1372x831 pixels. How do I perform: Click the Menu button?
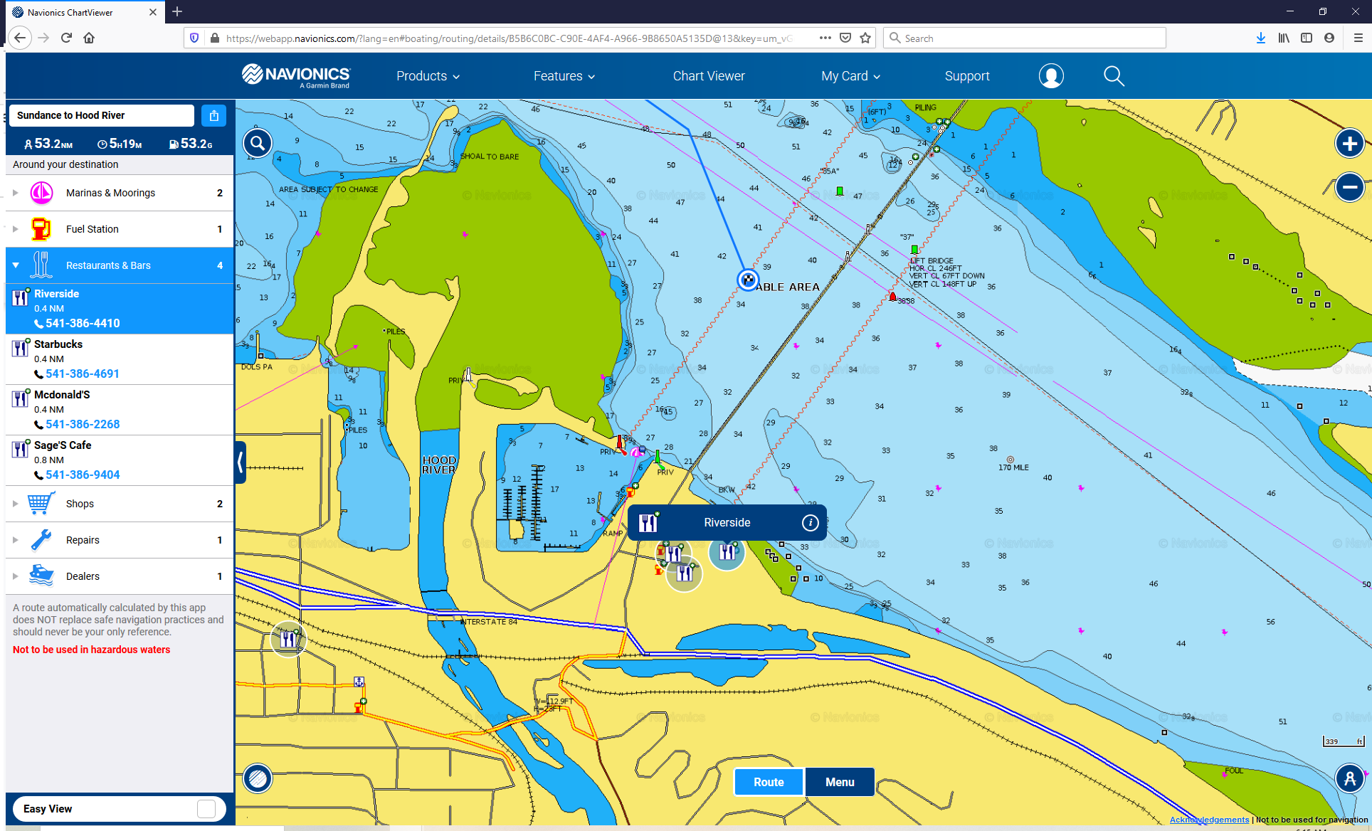[840, 782]
